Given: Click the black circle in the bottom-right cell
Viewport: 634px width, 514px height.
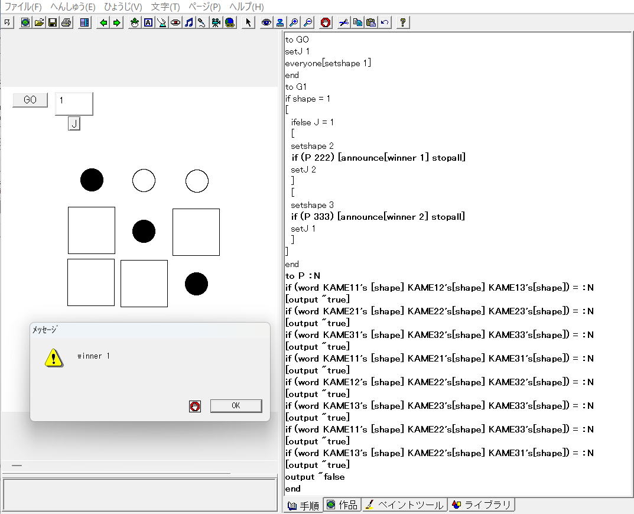Looking at the screenshot, I should (x=197, y=284).
